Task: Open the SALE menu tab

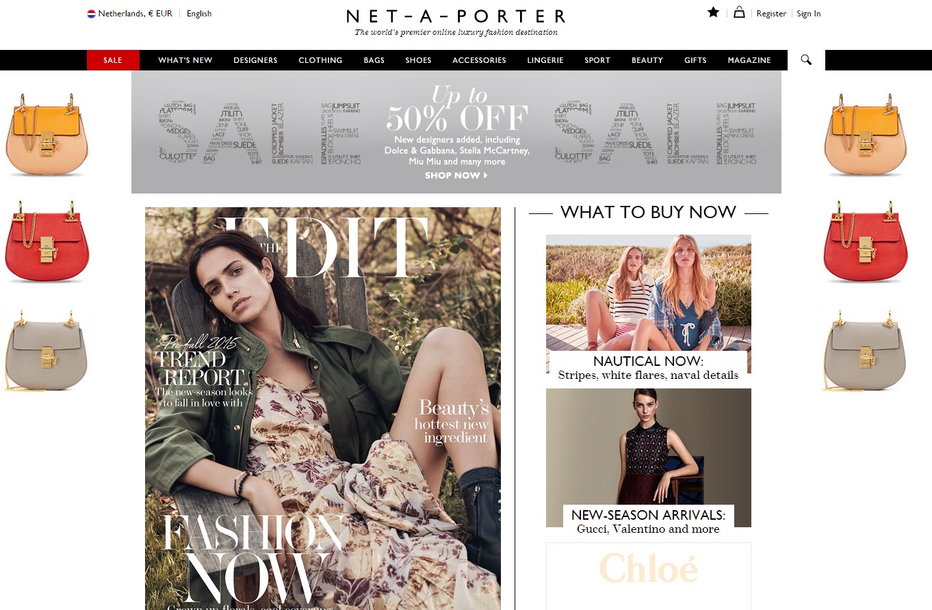Action: pyautogui.click(x=113, y=60)
